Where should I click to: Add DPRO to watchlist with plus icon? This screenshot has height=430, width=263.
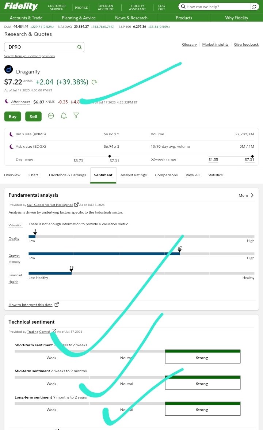click(51, 116)
